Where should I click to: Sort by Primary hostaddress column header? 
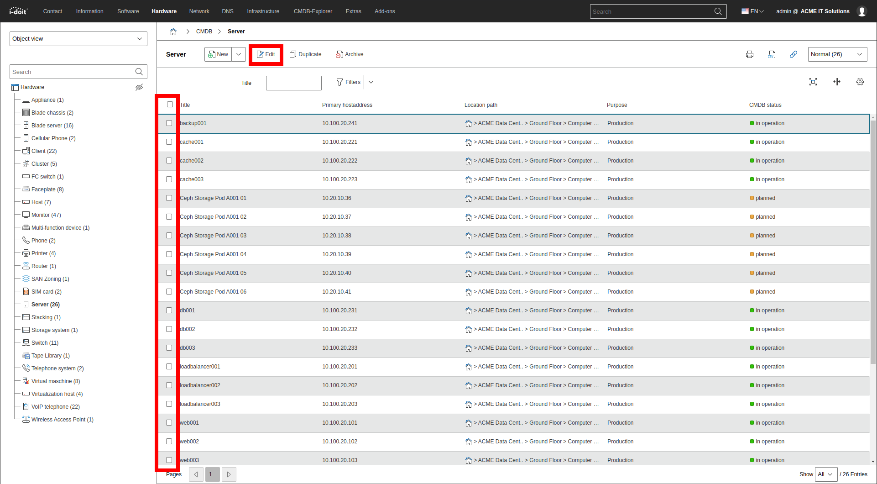[x=347, y=105]
